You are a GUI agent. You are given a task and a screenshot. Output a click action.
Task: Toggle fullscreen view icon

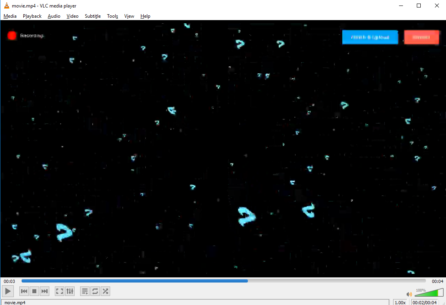coord(59,291)
